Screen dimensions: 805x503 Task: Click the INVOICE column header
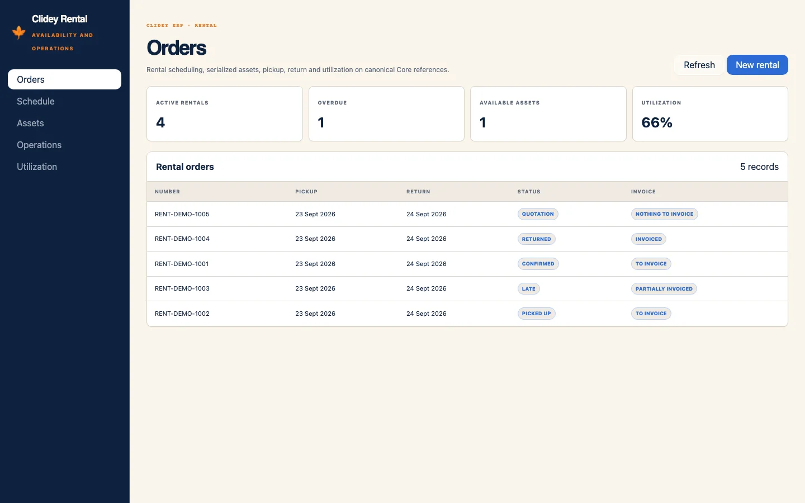643,192
